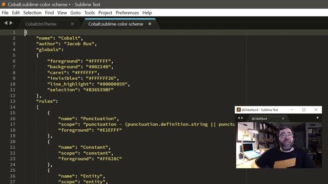Select the Cobalt.sublime-color-scheme tab

coord(116,24)
